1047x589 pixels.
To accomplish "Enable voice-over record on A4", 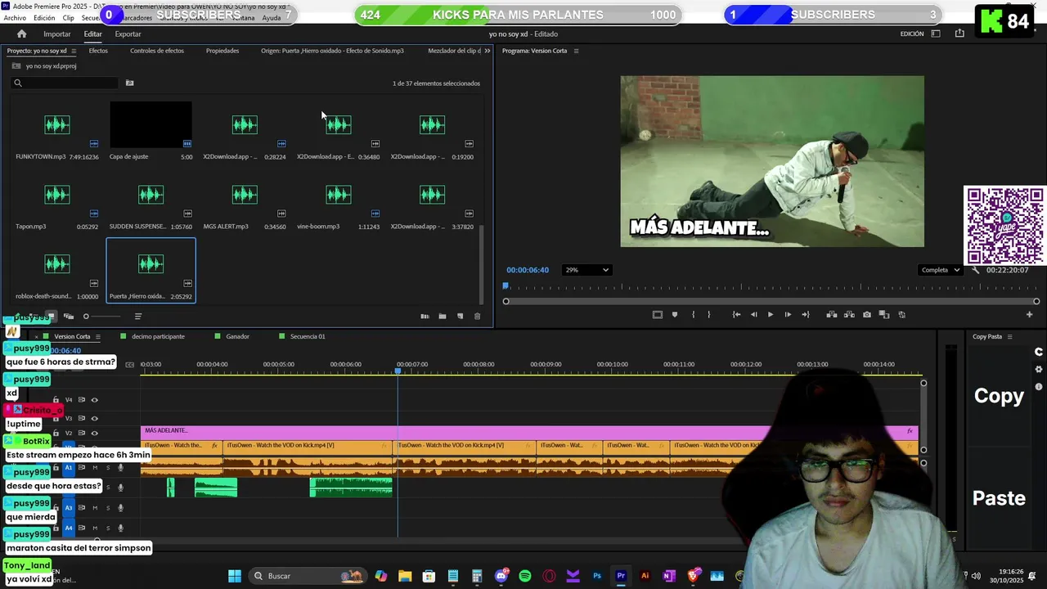I will tap(121, 528).
